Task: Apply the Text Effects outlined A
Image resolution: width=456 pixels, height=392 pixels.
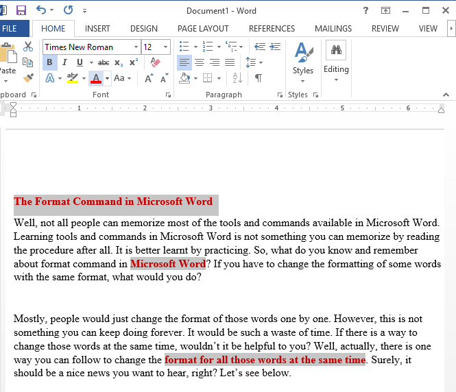Action: [x=50, y=78]
